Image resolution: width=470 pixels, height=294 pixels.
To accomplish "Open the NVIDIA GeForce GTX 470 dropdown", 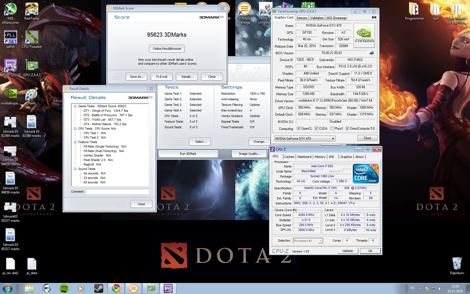I will (305, 138).
